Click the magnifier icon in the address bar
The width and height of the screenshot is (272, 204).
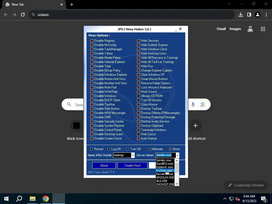(33, 15)
